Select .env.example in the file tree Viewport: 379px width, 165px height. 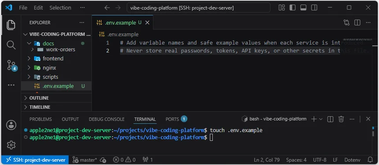tap(56, 86)
